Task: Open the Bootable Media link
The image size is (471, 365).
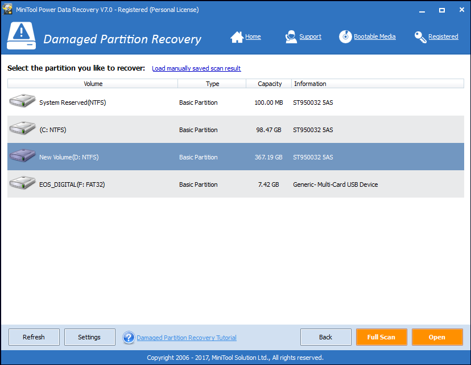Action: [374, 36]
